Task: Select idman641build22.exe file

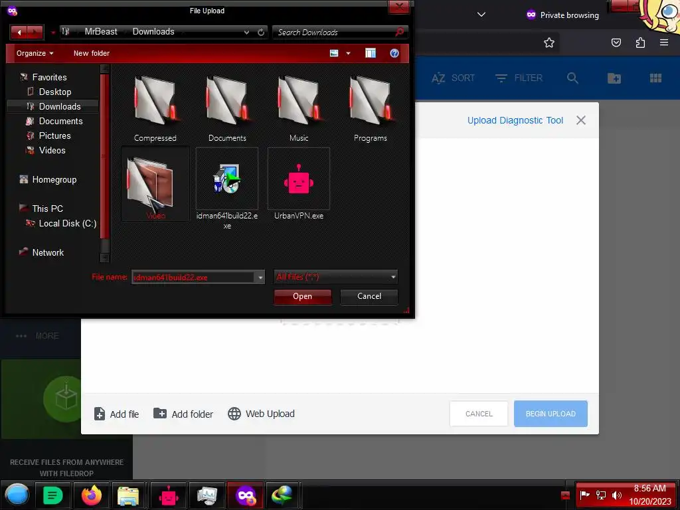Action: 227,188
